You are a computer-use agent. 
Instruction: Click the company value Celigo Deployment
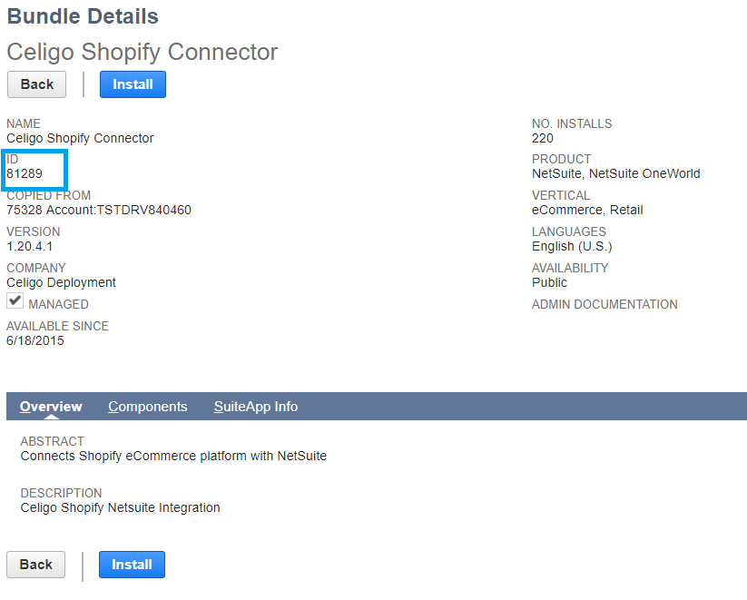point(61,282)
